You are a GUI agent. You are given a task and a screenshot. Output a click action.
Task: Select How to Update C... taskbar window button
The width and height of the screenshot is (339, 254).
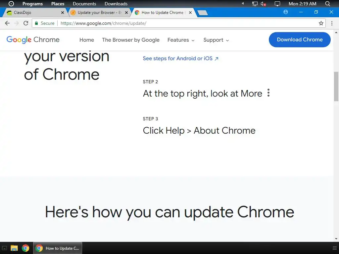point(58,248)
